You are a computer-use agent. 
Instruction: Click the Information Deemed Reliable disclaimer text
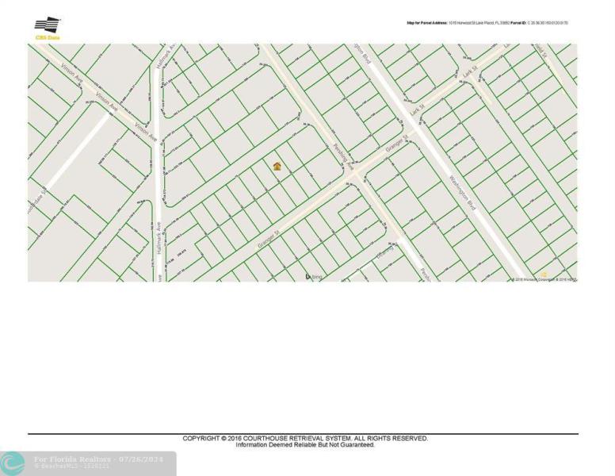[x=305, y=445]
